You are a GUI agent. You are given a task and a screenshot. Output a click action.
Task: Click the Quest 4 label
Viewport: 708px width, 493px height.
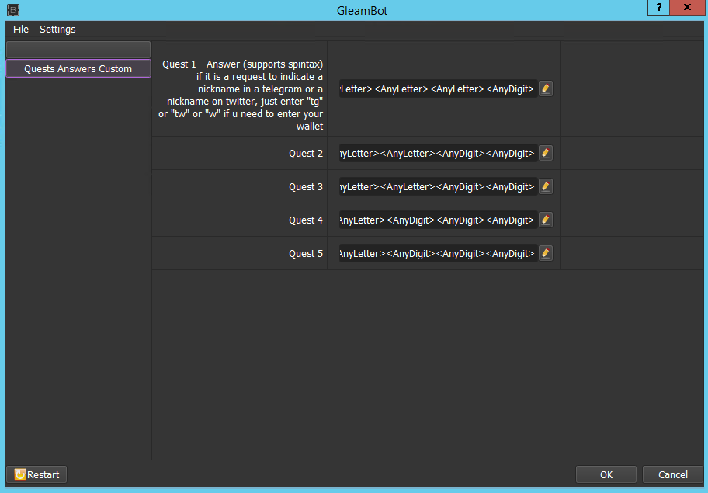click(306, 220)
